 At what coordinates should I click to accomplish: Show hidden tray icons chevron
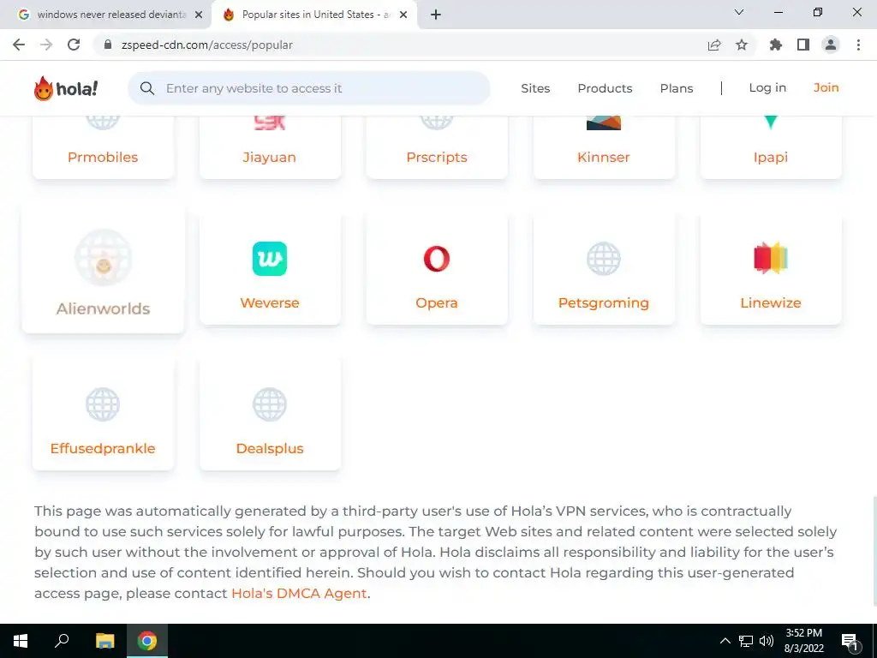[725, 641]
